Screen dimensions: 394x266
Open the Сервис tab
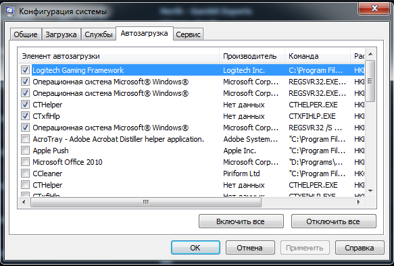click(188, 34)
